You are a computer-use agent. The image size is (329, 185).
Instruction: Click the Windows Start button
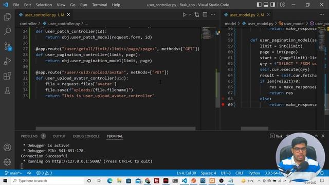[5, 180]
